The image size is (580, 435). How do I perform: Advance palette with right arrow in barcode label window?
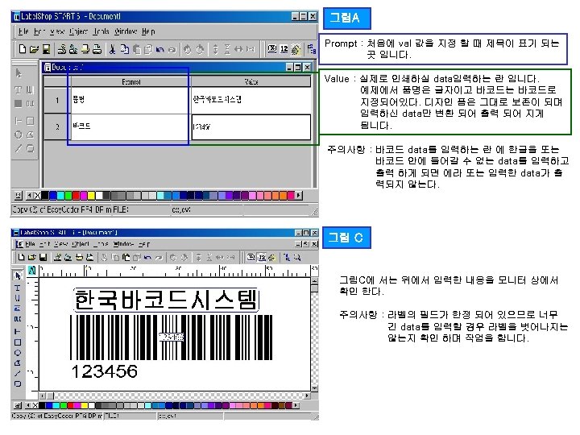click(296, 405)
